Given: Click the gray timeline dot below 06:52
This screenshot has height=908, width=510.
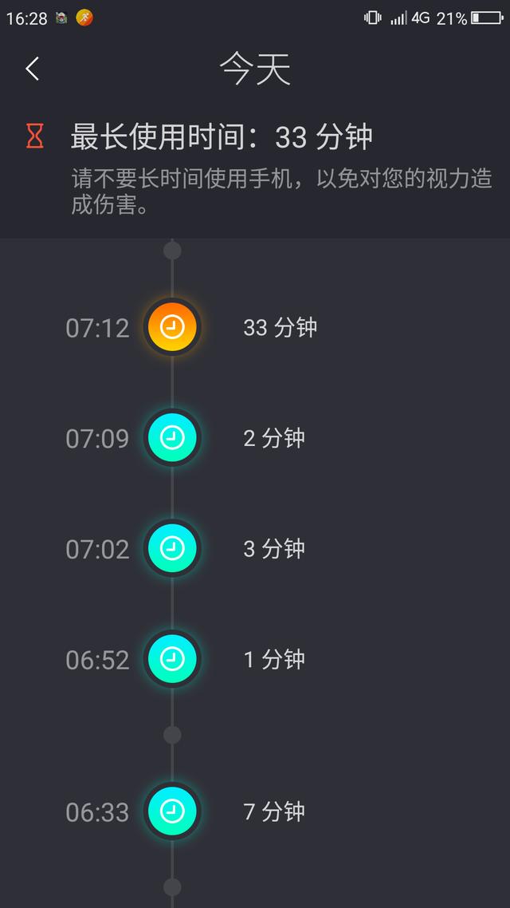Looking at the screenshot, I should point(172,735).
